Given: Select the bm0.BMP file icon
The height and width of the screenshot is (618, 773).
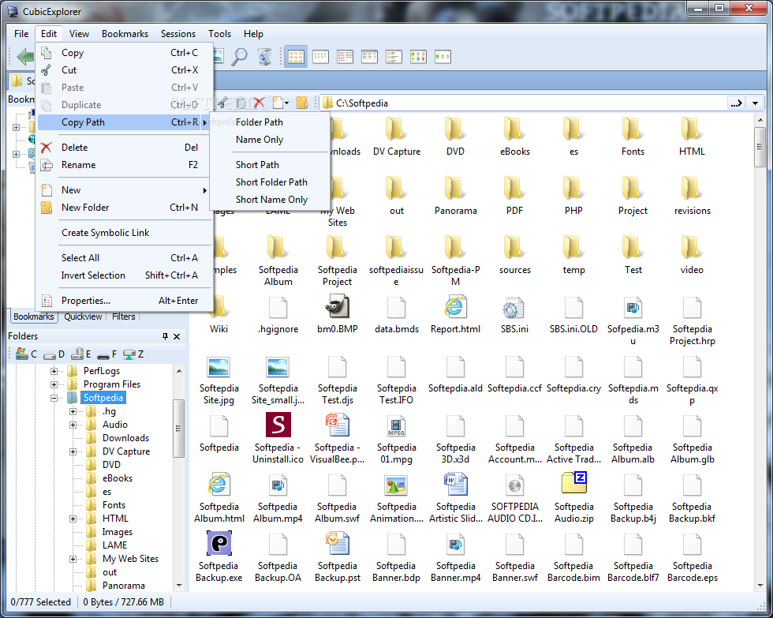Looking at the screenshot, I should pyautogui.click(x=338, y=307).
